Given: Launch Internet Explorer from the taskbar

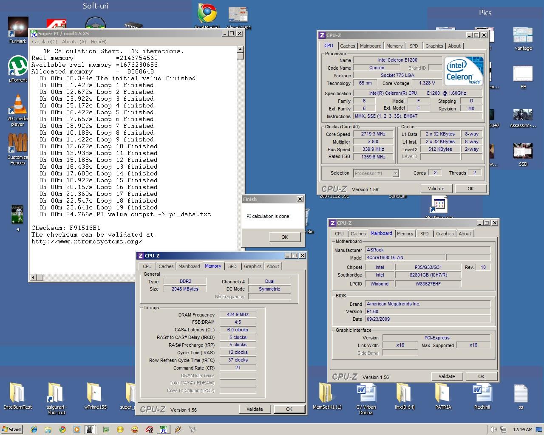Looking at the screenshot, I should (34, 429).
